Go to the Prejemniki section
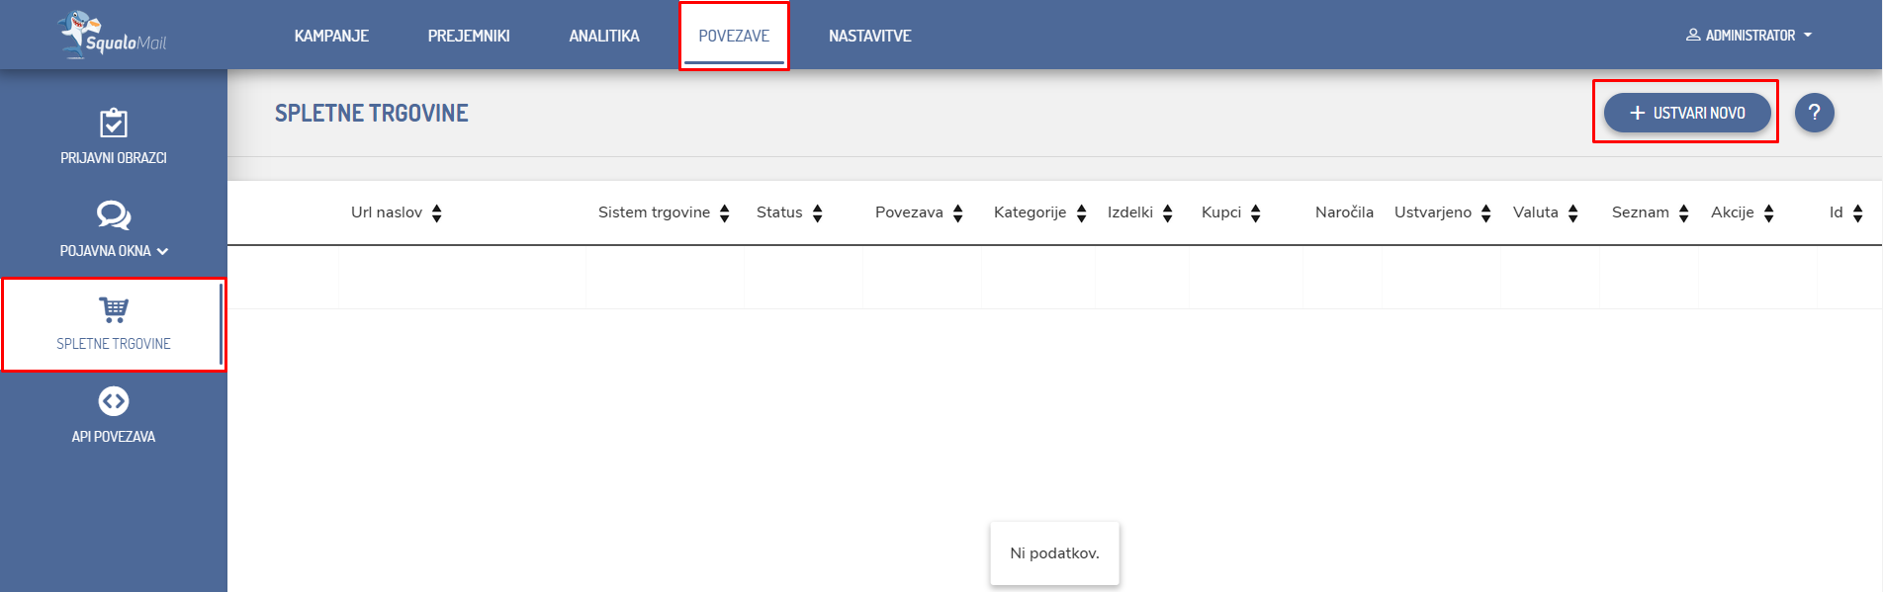The image size is (1883, 592). (x=469, y=36)
